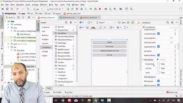Collapse the drawable folder in tree

coord(11,50)
